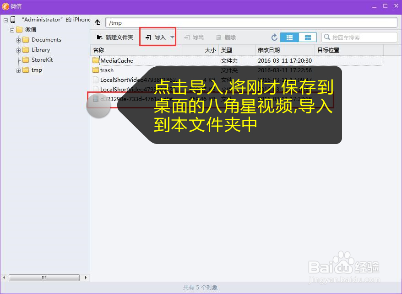402x294 pixels.
Task: Switch to grid thumbnail view
Action: pyautogui.click(x=308, y=37)
